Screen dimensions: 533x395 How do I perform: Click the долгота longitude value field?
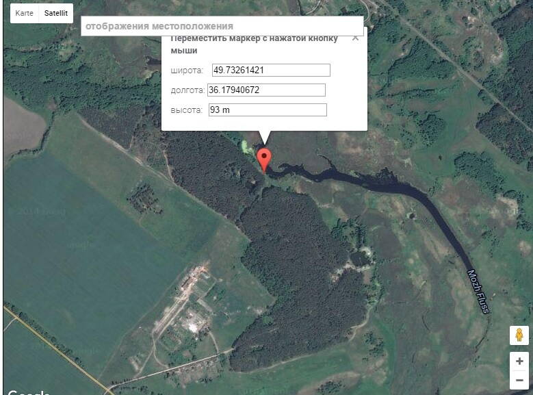pyautogui.click(x=266, y=90)
